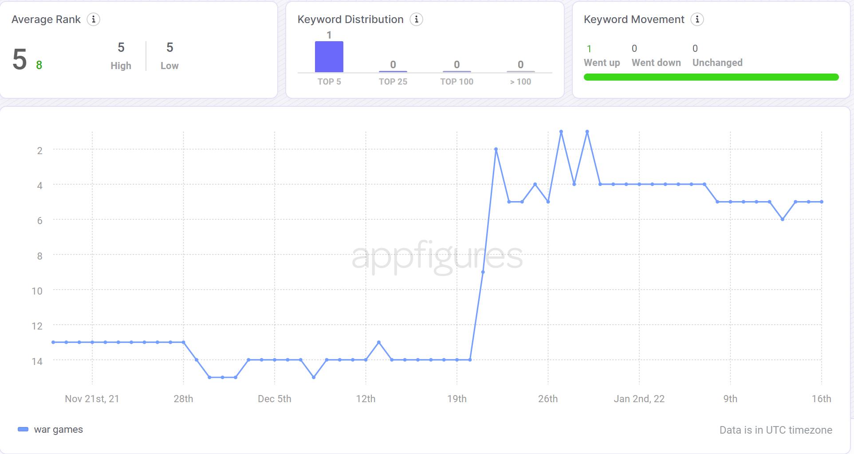The image size is (854, 454).
Task: Select the green Keyword Movement progress bar
Action: pyautogui.click(x=711, y=77)
